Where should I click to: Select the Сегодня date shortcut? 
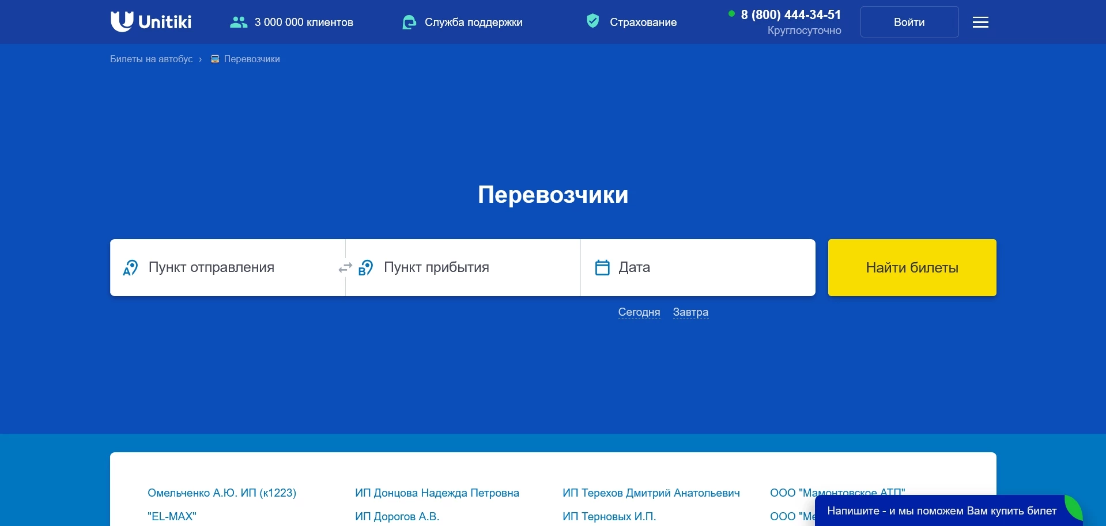pyautogui.click(x=639, y=312)
